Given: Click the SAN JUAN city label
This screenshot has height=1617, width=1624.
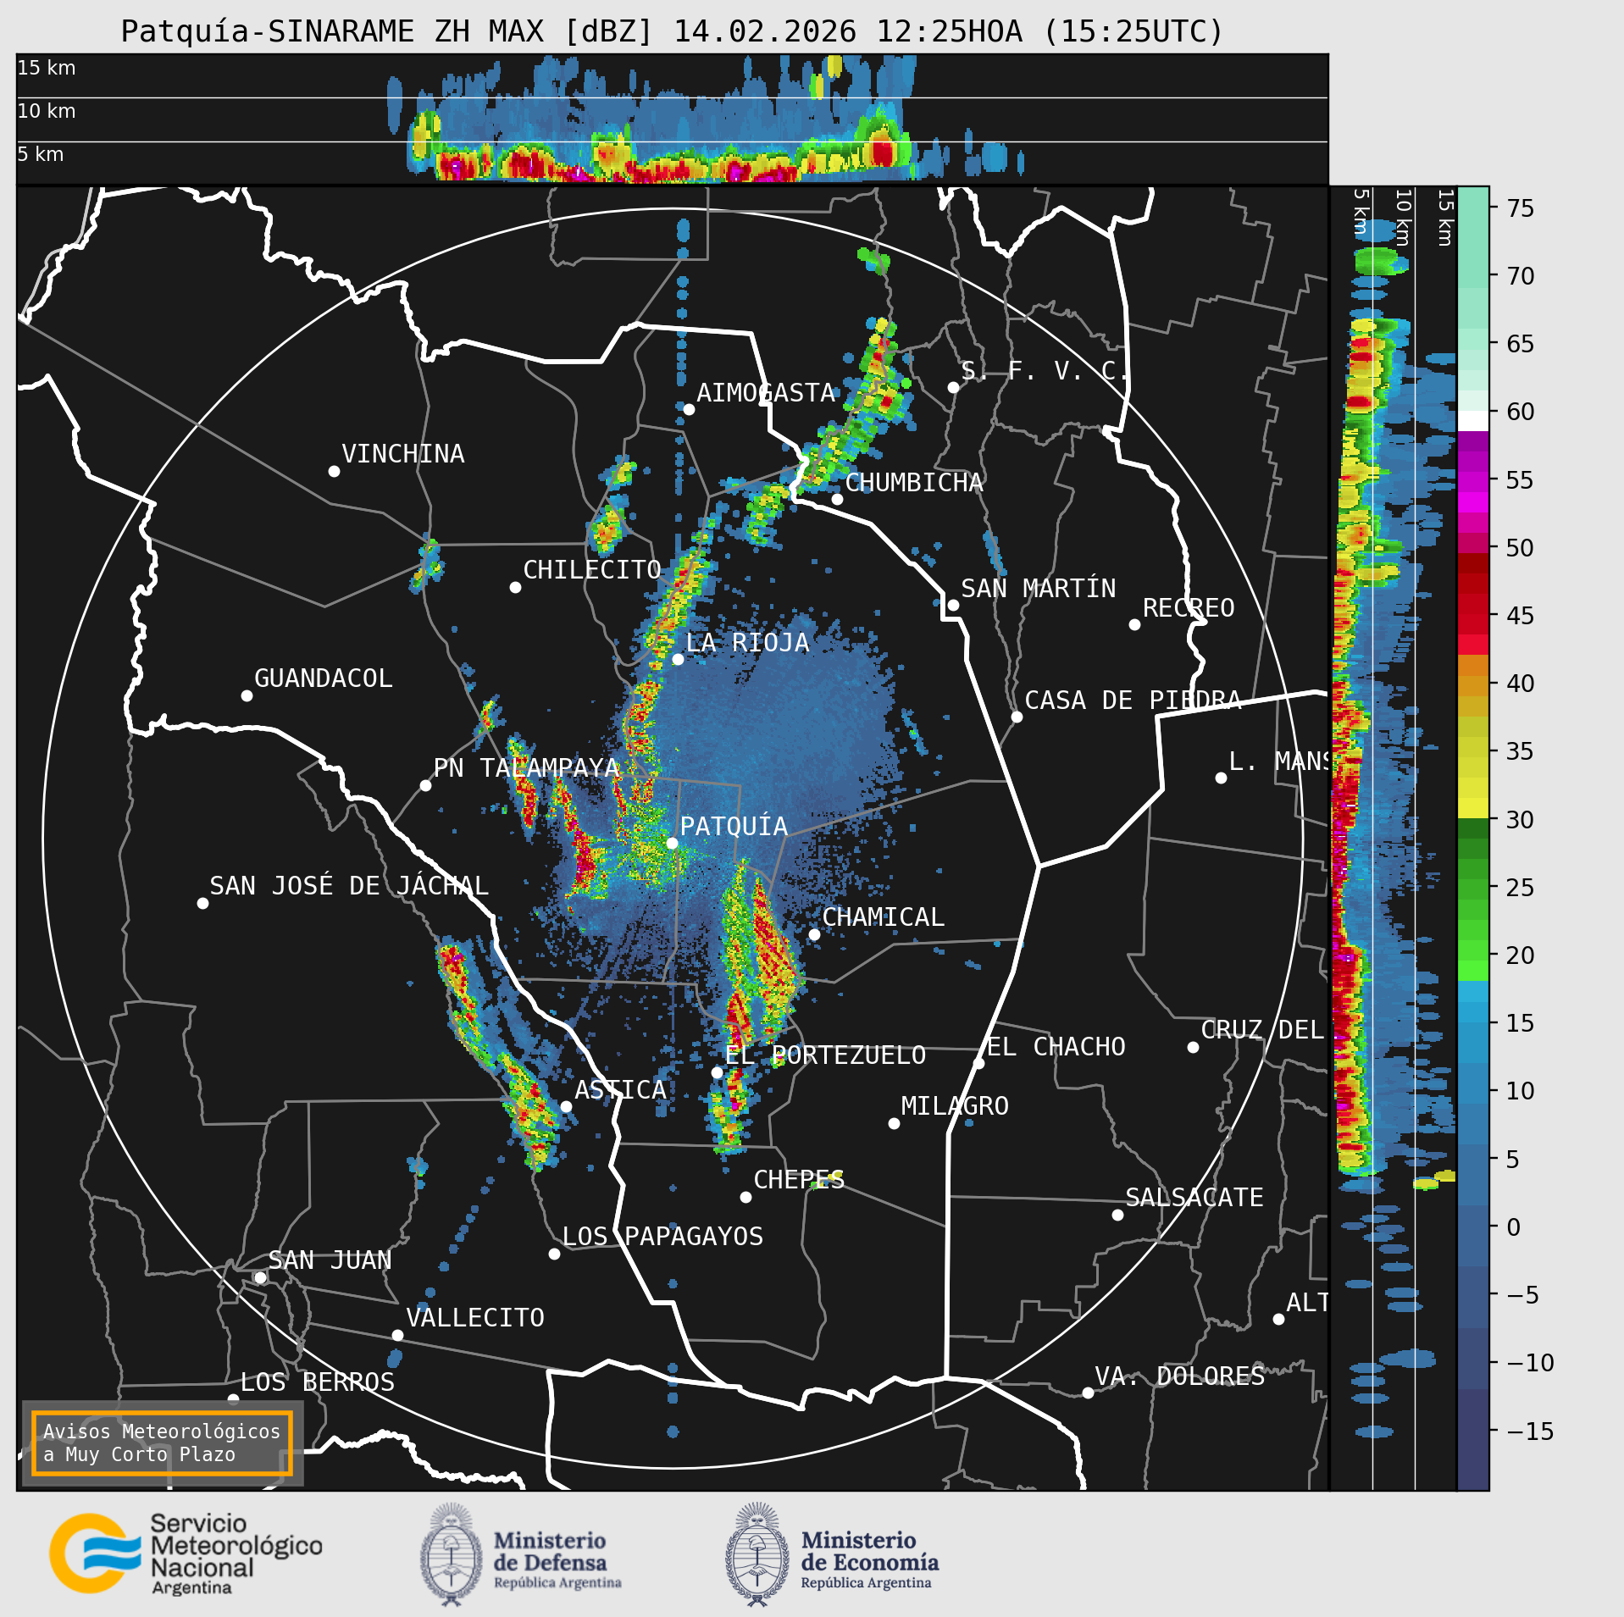Looking at the screenshot, I should pos(330,1260).
